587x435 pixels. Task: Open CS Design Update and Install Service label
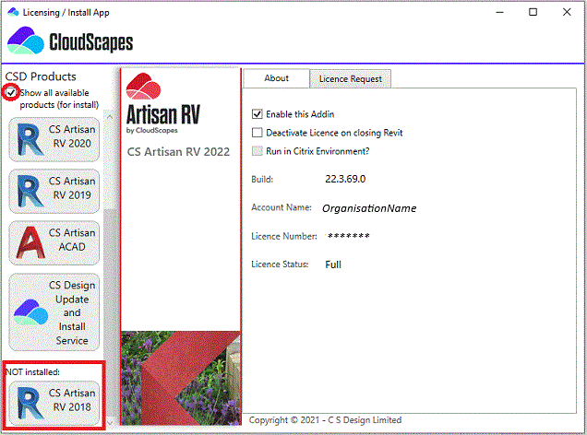[x=72, y=312]
